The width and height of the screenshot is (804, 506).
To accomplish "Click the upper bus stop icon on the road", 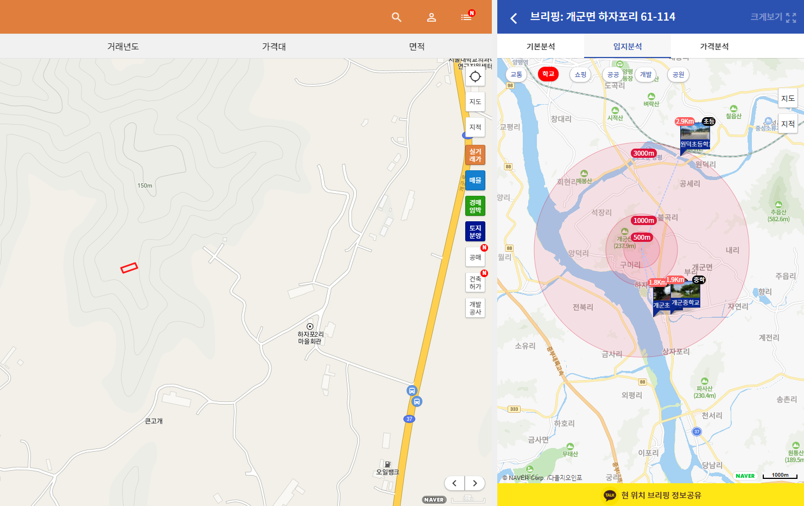I will point(412,390).
